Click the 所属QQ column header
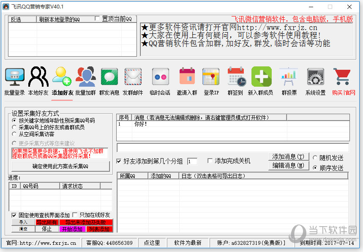This screenshot has width=363, height=252. (133, 176)
